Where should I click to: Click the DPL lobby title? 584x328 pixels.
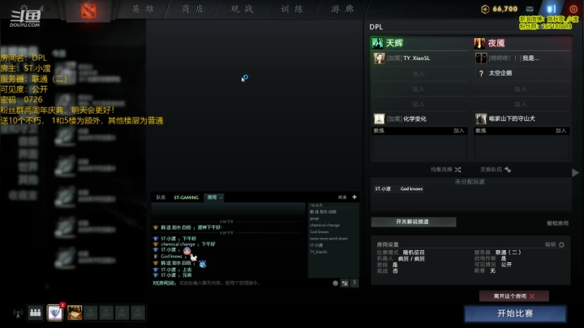[x=376, y=27]
